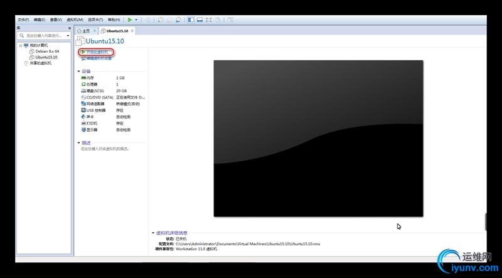Click the full screen mode icon
The width and height of the screenshot is (502, 278).
pos(209,20)
